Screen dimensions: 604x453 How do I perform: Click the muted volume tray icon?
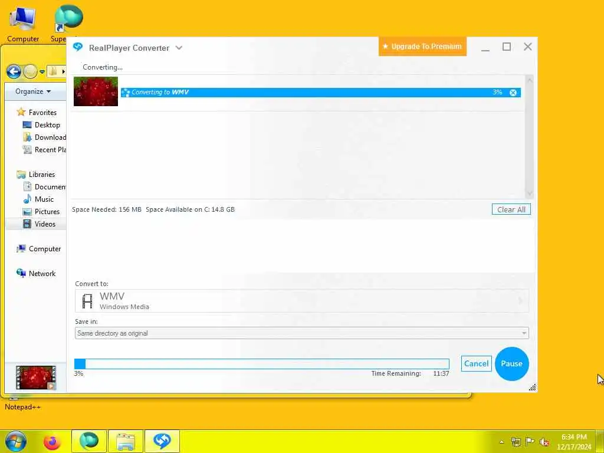(x=544, y=442)
